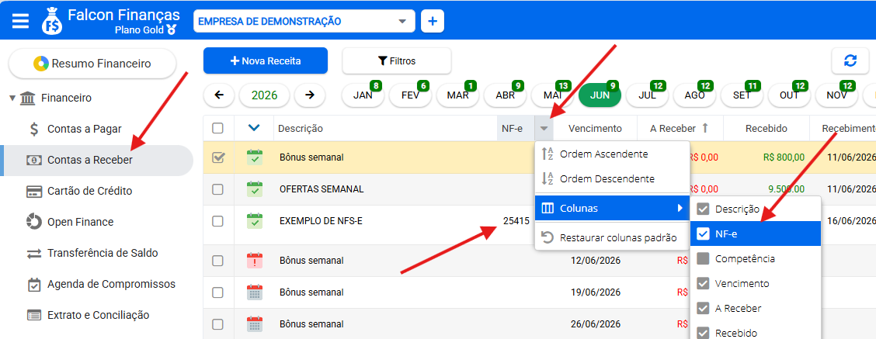Click the Descrição column header
The height and width of the screenshot is (339, 876).
pyautogui.click(x=385, y=129)
